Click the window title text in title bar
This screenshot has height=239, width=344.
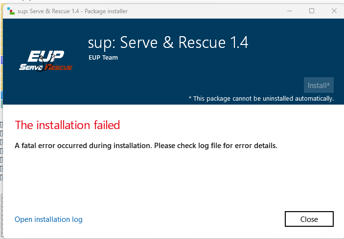pyautogui.click(x=73, y=11)
